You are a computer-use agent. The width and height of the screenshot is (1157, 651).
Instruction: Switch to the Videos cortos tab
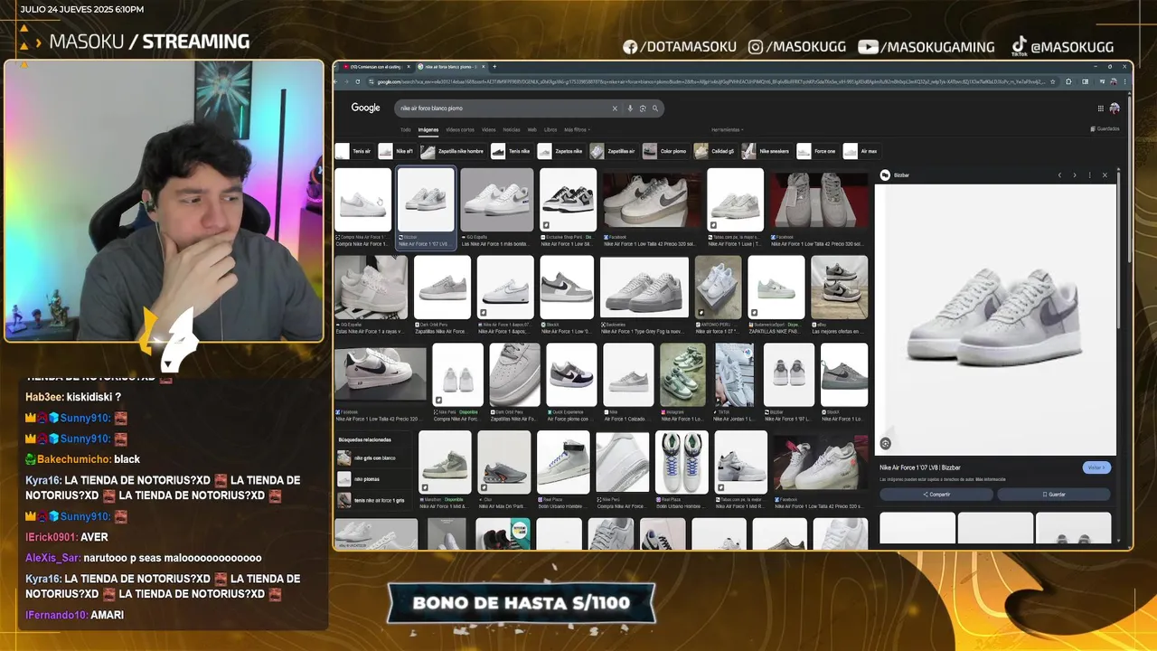tap(460, 130)
